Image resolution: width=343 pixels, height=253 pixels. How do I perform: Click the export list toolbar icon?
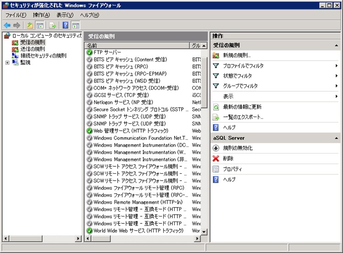(x=53, y=26)
